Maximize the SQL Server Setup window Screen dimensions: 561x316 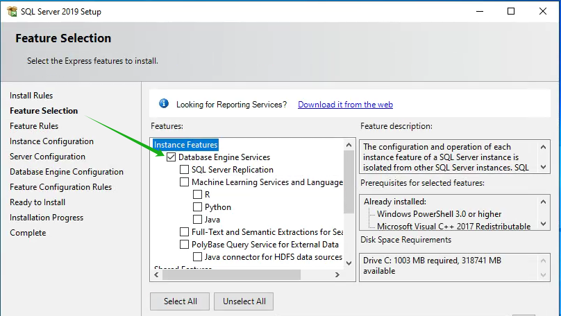coord(511,11)
